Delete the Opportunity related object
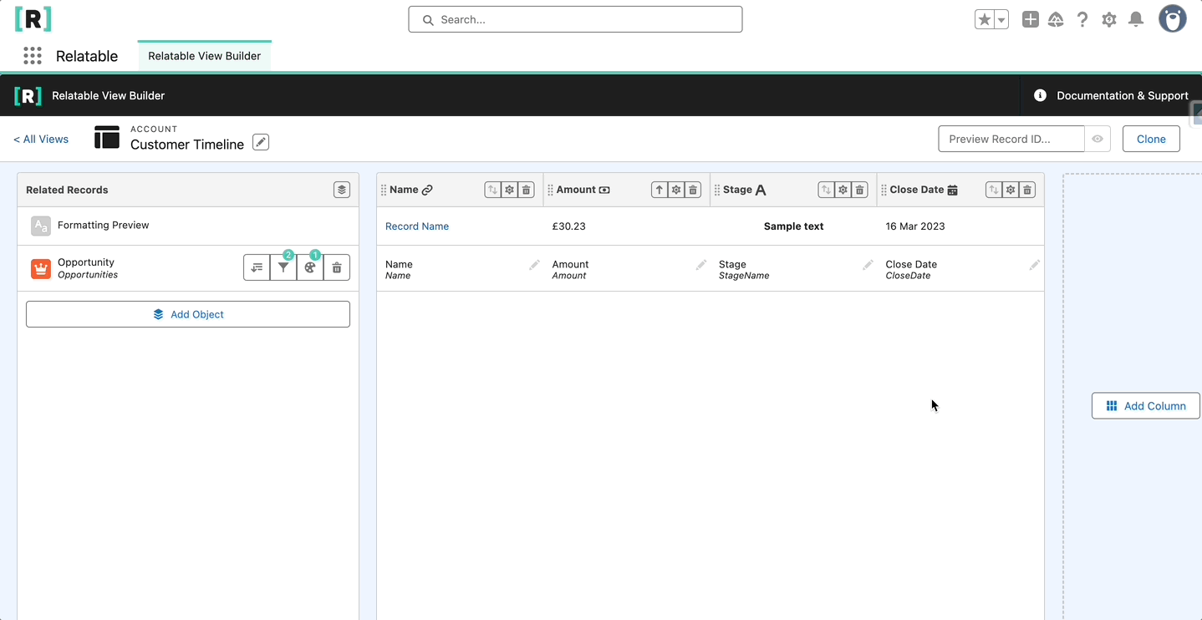 pyautogui.click(x=337, y=267)
